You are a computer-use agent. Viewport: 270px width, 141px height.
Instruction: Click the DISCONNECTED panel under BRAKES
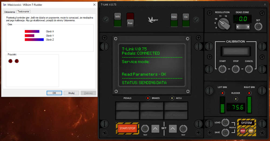(x=152, y=106)
